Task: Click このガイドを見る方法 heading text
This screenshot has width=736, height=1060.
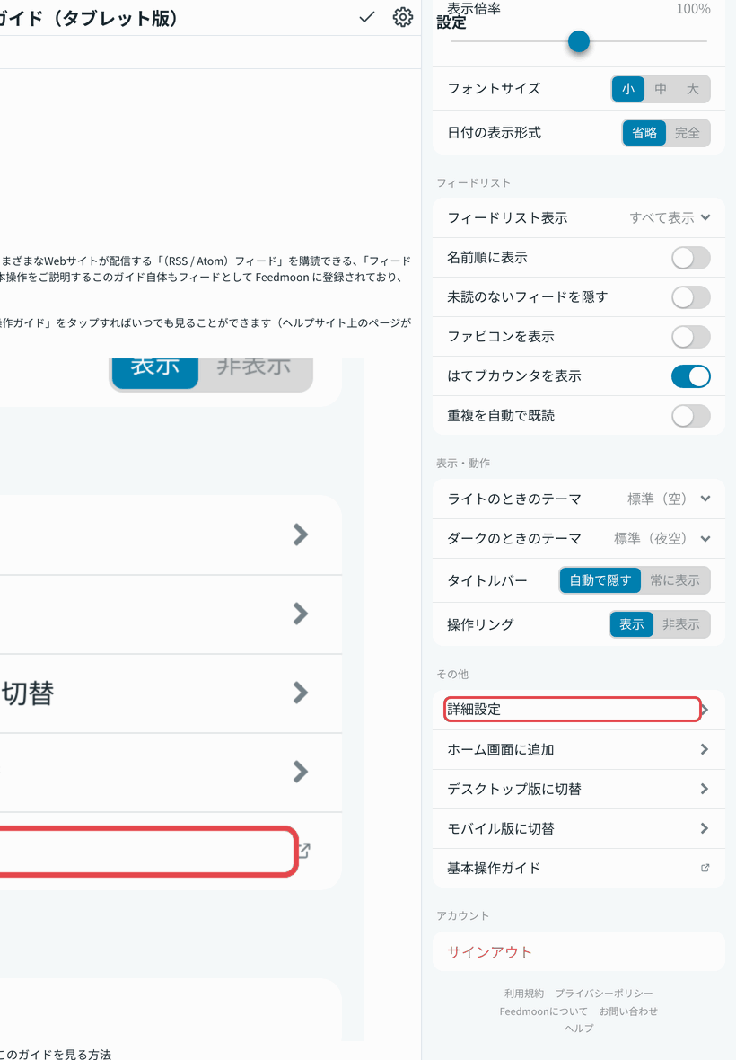Action: click(56, 1053)
